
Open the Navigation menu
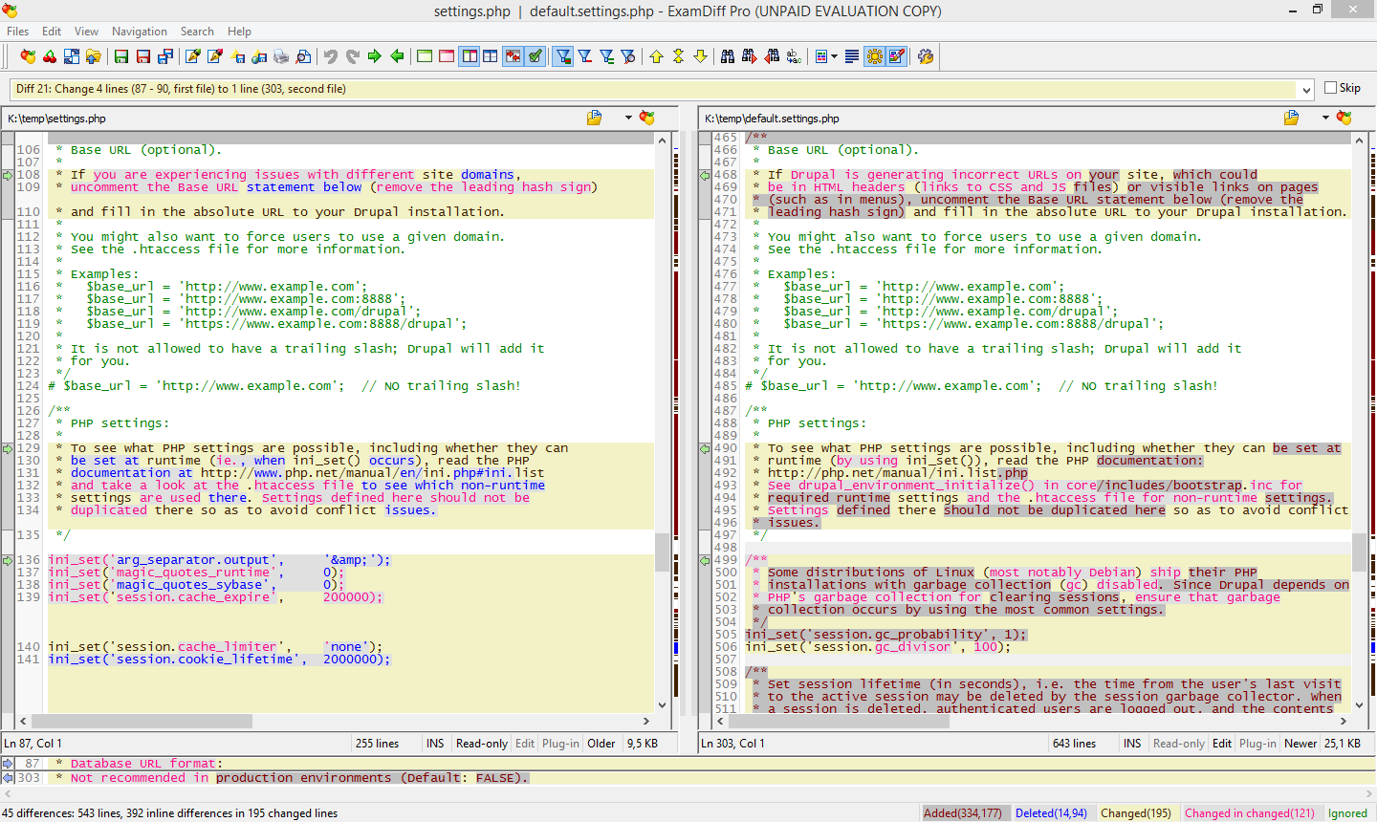tap(140, 32)
